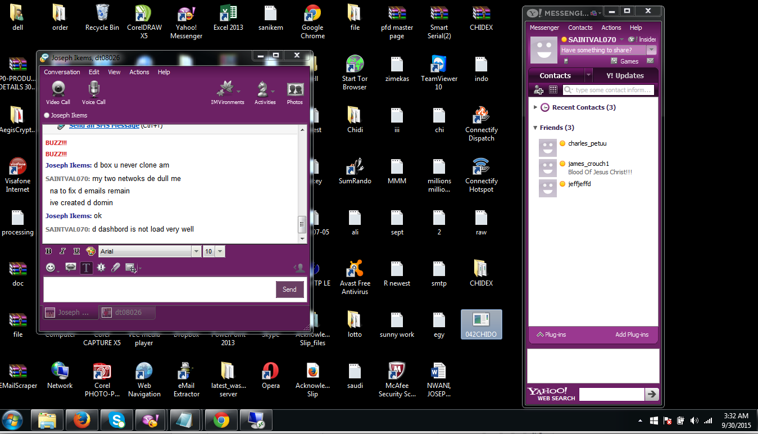Click the add contact icon in Messenger
758x434 pixels.
coord(538,90)
